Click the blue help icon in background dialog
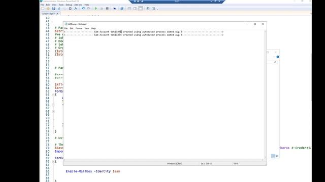The width and height of the screenshot is (325, 182). 278,57
